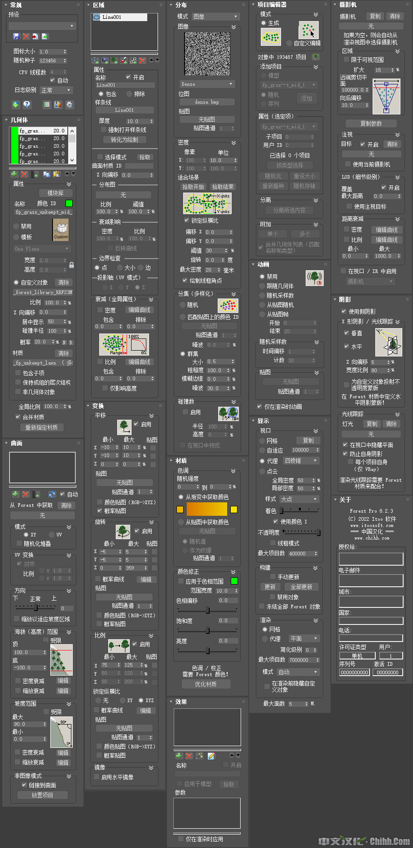This screenshot has height=848, width=413.
Task: Select the 排除 radio button in 区域 属性
Action: [x=129, y=94]
